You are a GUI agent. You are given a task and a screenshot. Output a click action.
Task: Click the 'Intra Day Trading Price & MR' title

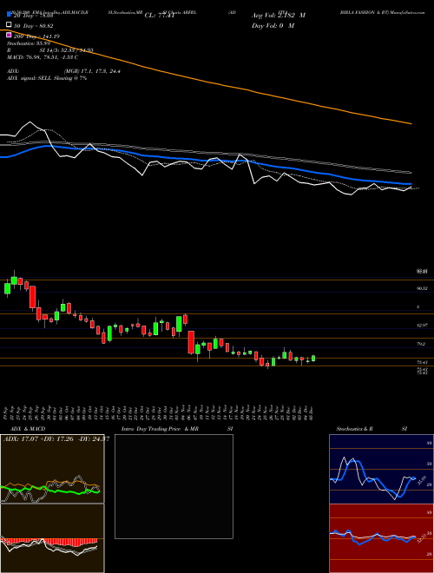[160, 429]
